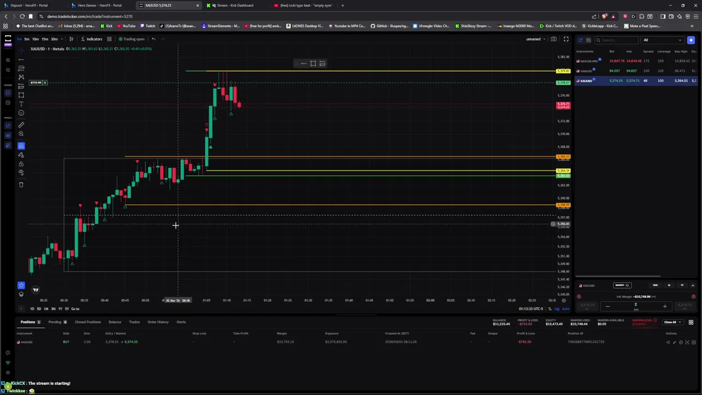Toggle log scale on price axis
This screenshot has width=702, height=395.
[x=557, y=309]
